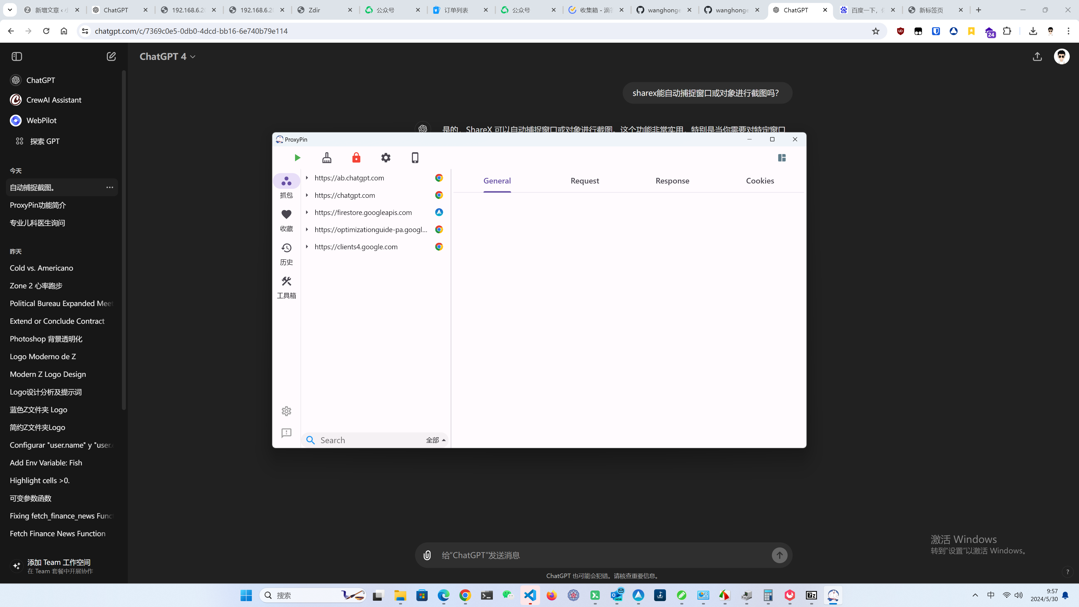Select the https://firestore.googleapis.com row text

pos(363,212)
